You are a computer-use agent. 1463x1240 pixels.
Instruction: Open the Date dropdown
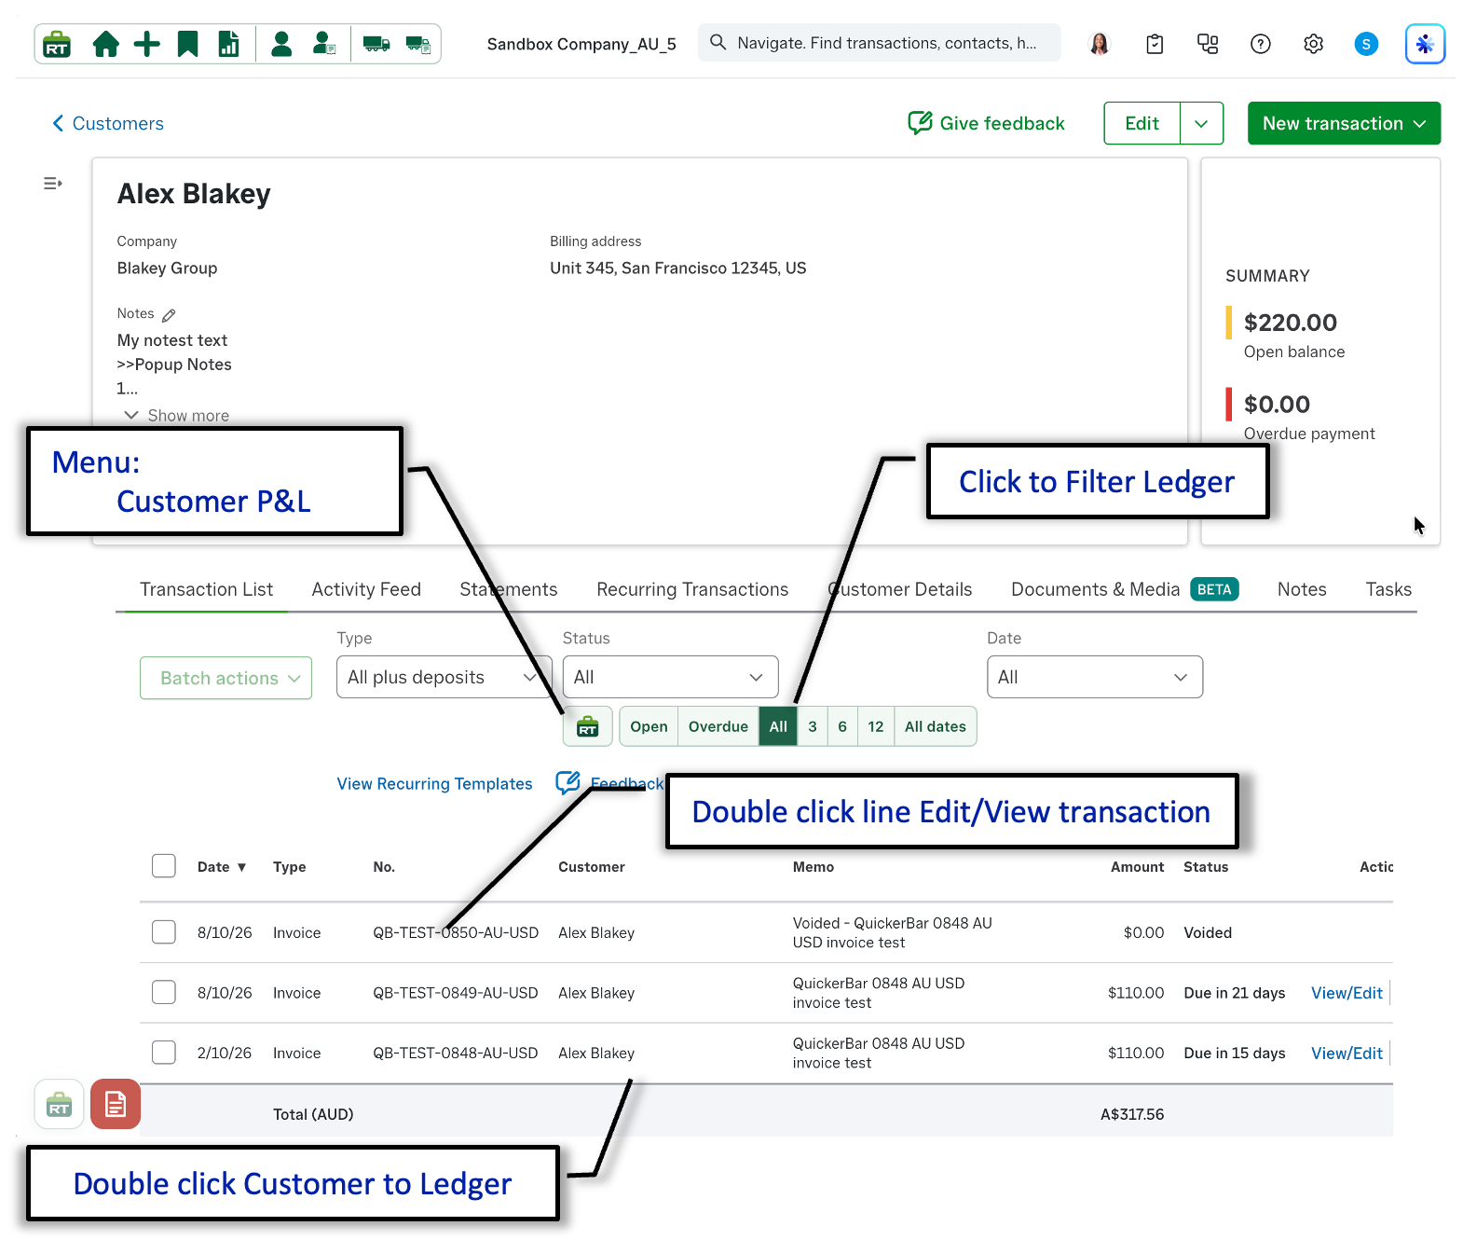[1095, 677]
